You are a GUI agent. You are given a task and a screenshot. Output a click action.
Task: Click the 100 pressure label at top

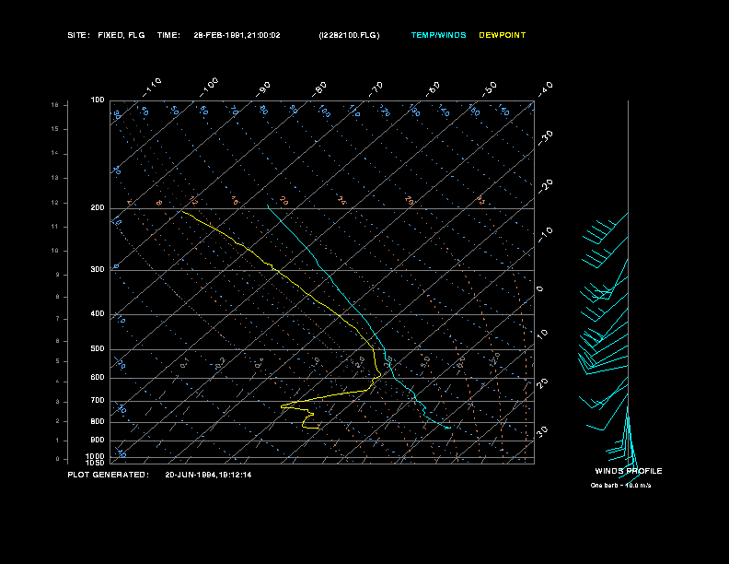tap(98, 100)
